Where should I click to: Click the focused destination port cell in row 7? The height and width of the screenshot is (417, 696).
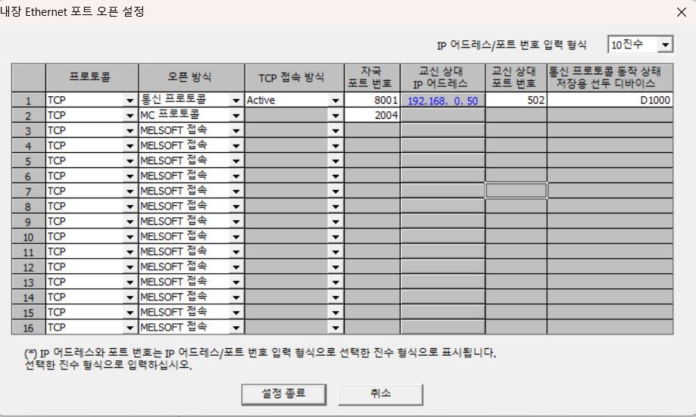516,191
